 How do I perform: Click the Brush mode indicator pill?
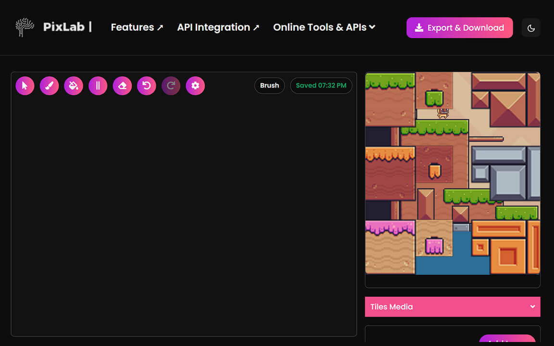pos(269,86)
